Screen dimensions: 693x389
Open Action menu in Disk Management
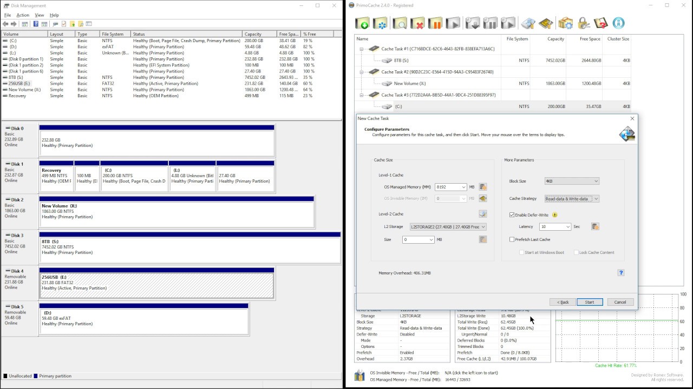coord(23,15)
